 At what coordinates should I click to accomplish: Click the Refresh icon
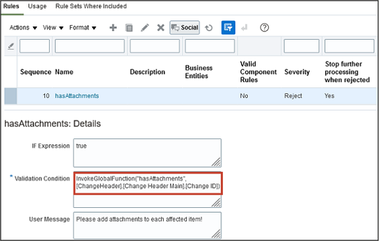(x=209, y=28)
